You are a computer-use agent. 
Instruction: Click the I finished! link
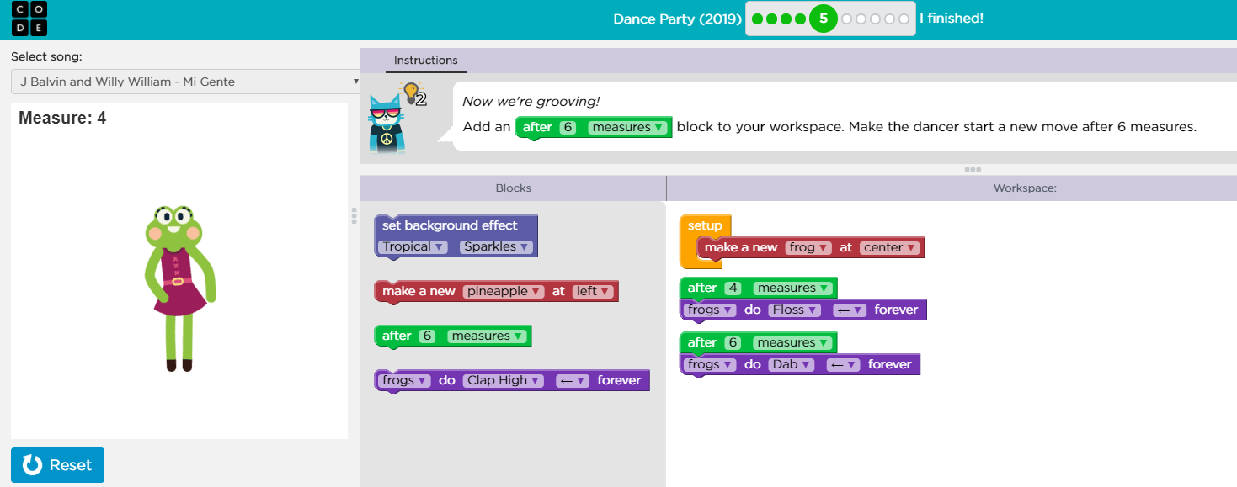tap(951, 19)
